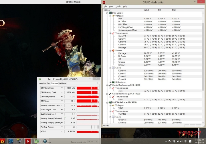Collapse the Intel Core i7 Voltages group
The height and width of the screenshot is (144, 206).
[x=110, y=16]
